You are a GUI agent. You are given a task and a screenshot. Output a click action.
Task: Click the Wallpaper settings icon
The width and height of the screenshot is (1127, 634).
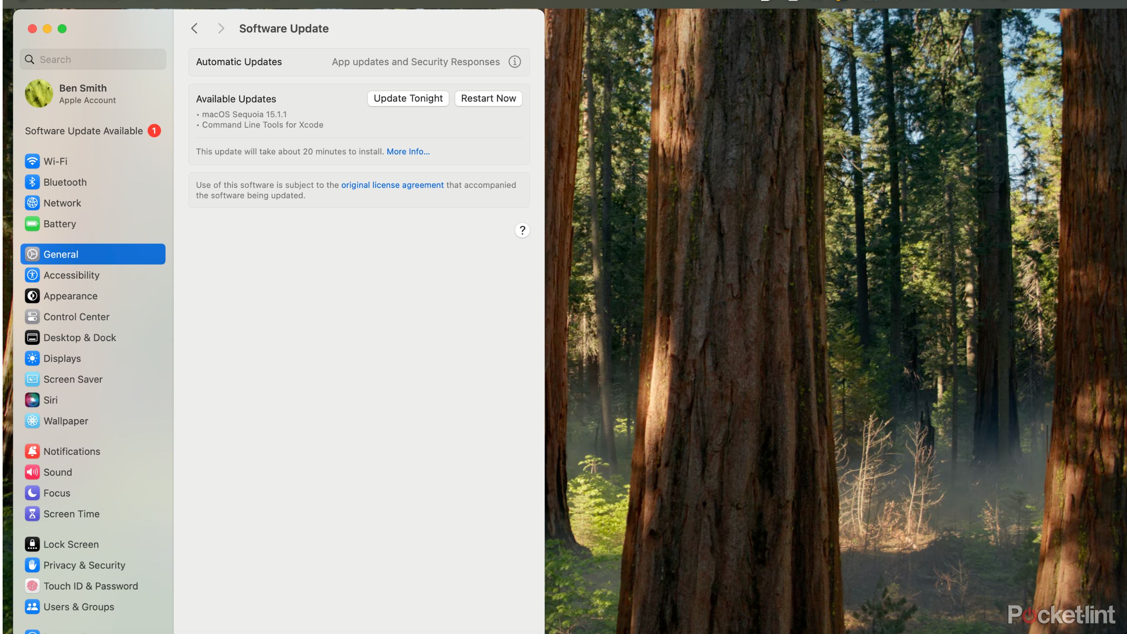pyautogui.click(x=32, y=420)
